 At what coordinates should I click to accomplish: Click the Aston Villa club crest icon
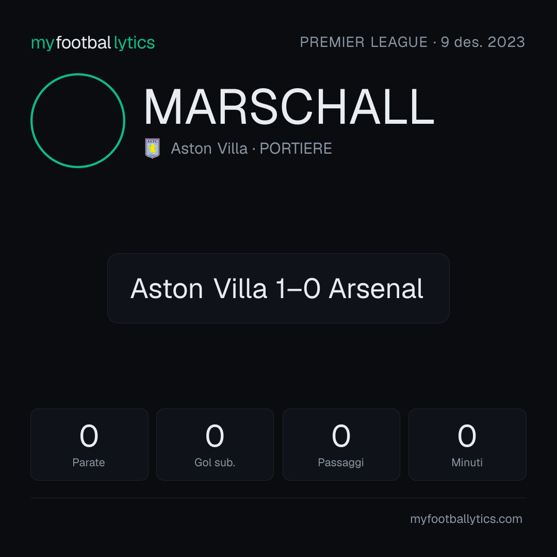(x=152, y=148)
